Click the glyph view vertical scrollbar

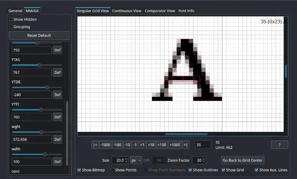pos(286,71)
